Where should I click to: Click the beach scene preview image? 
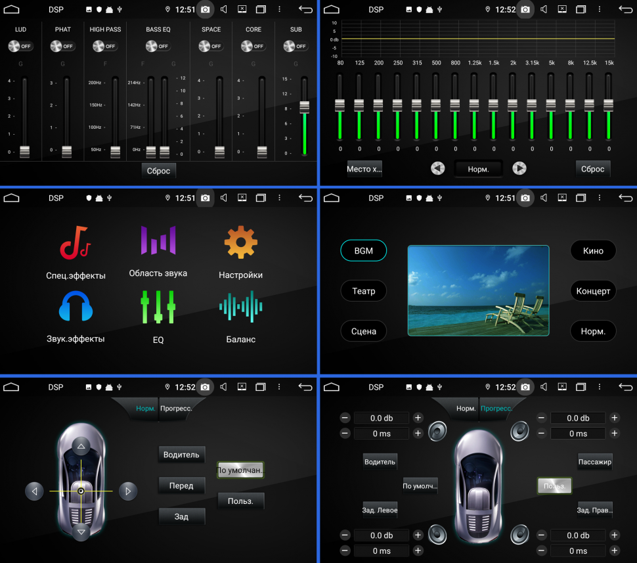pos(478,290)
